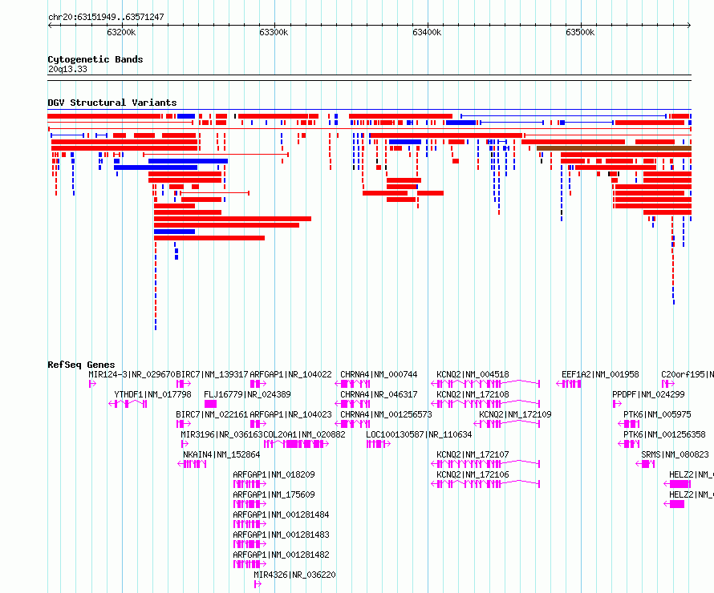714x593 pixels.
Task: Select the ARFGAP1|NM_018209 transcript glyph
Action: (x=249, y=484)
